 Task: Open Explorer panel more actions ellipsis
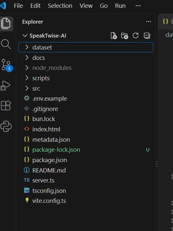[x=148, y=22]
